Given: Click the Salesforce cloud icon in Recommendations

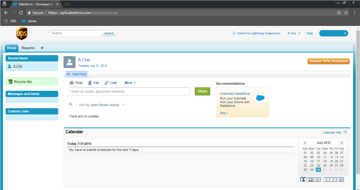Looking at the screenshot, I should (x=260, y=98).
